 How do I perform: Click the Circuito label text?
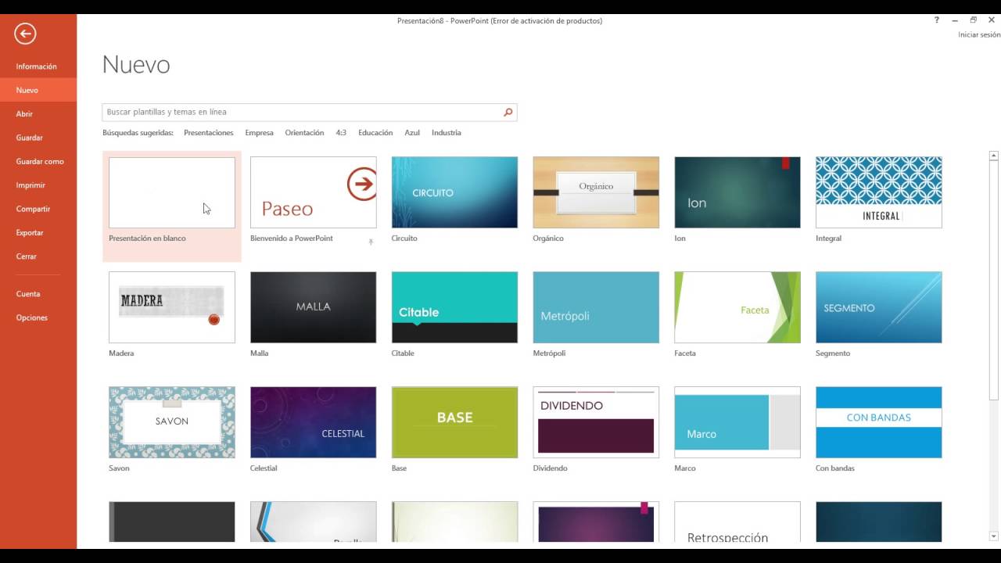(404, 238)
